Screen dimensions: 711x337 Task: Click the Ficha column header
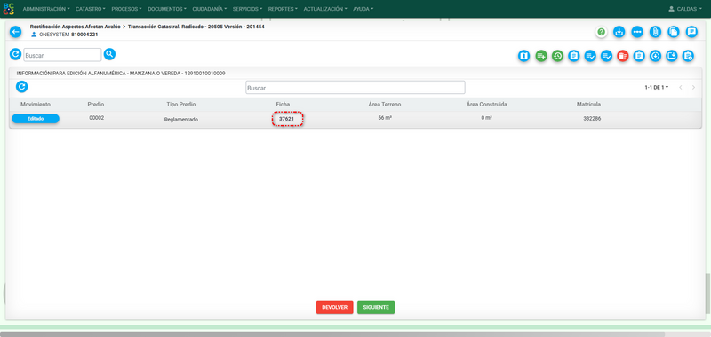[283, 105]
